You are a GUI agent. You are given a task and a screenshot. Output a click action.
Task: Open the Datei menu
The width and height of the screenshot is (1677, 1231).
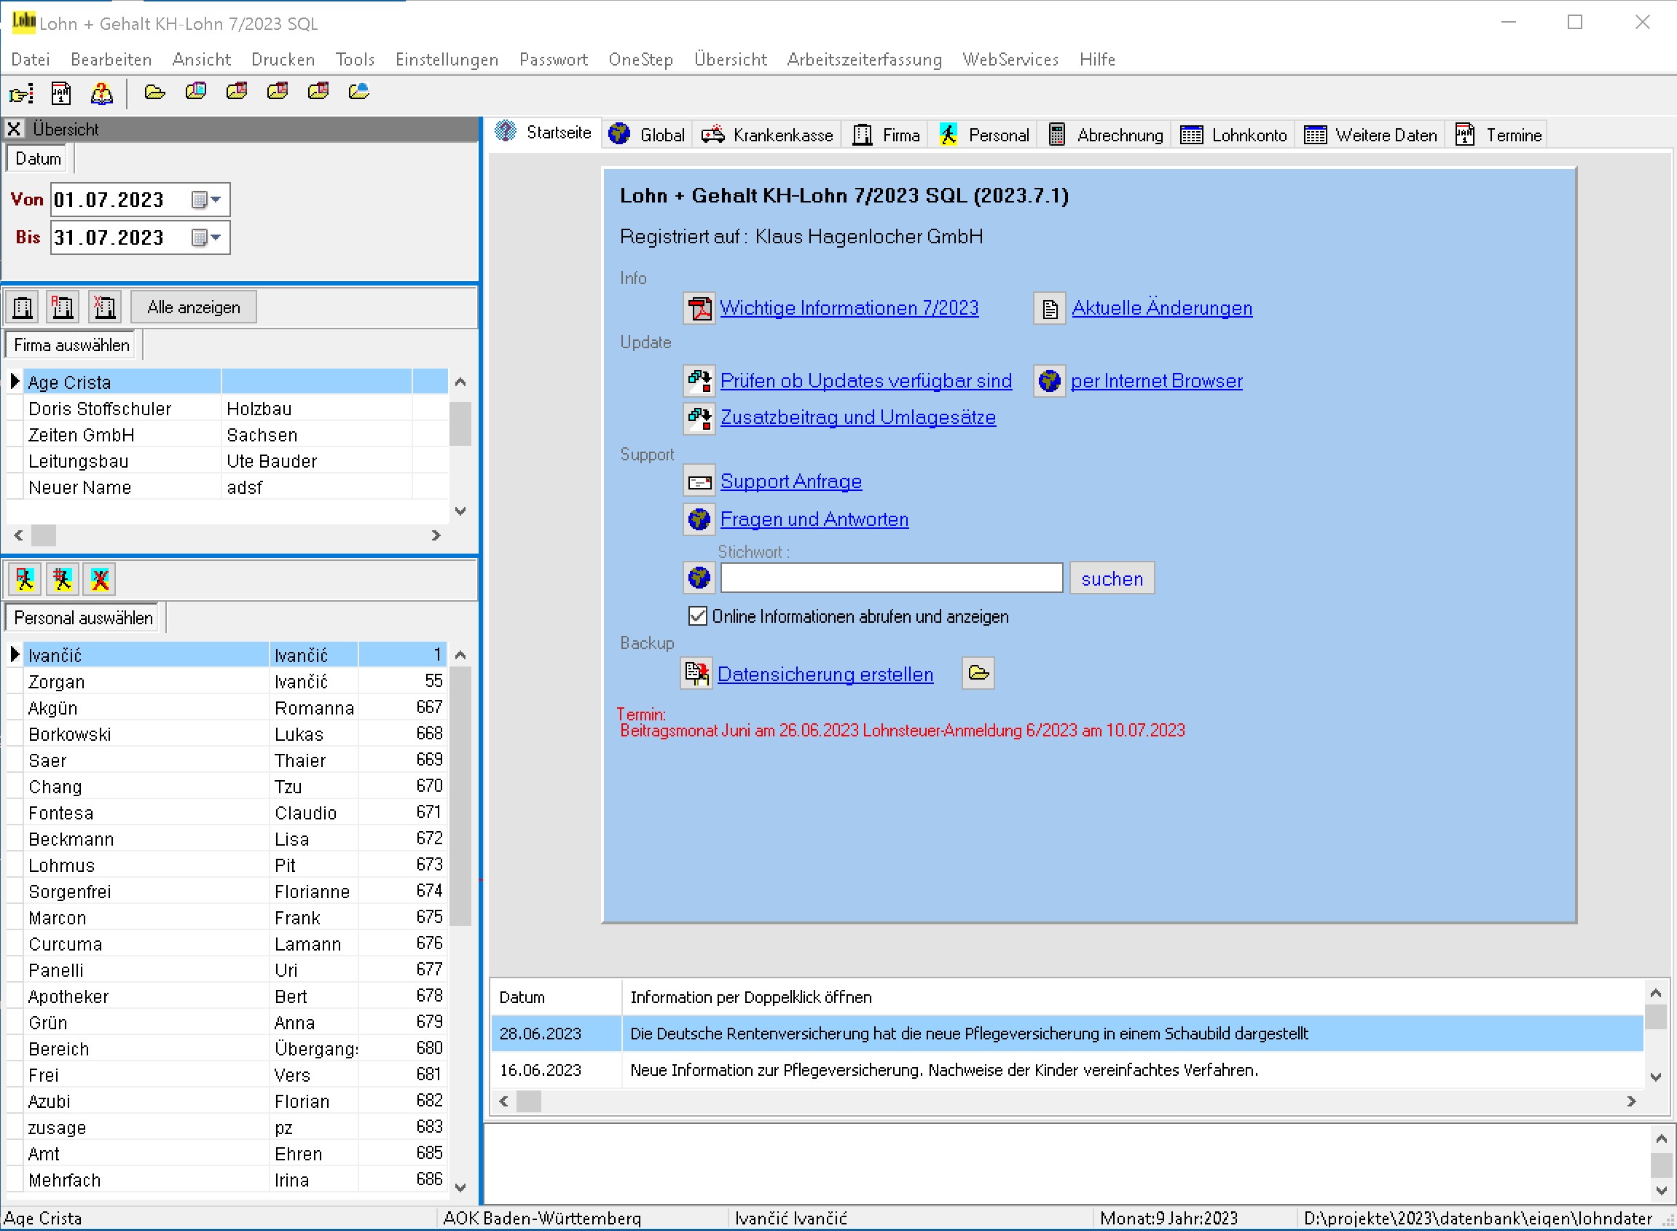click(x=31, y=59)
